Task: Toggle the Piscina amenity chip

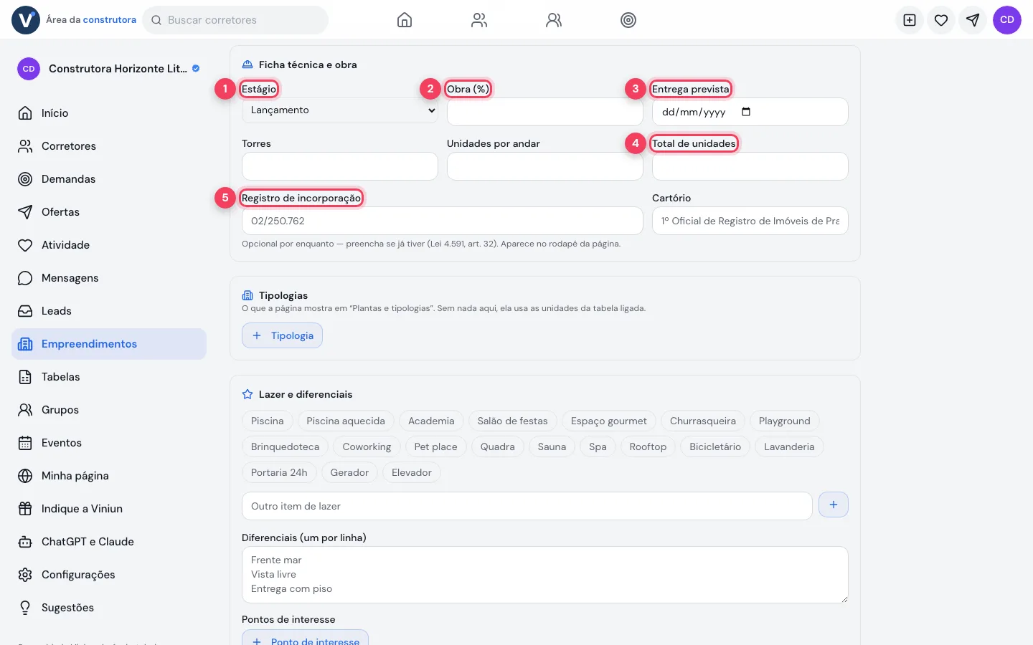Action: click(268, 421)
